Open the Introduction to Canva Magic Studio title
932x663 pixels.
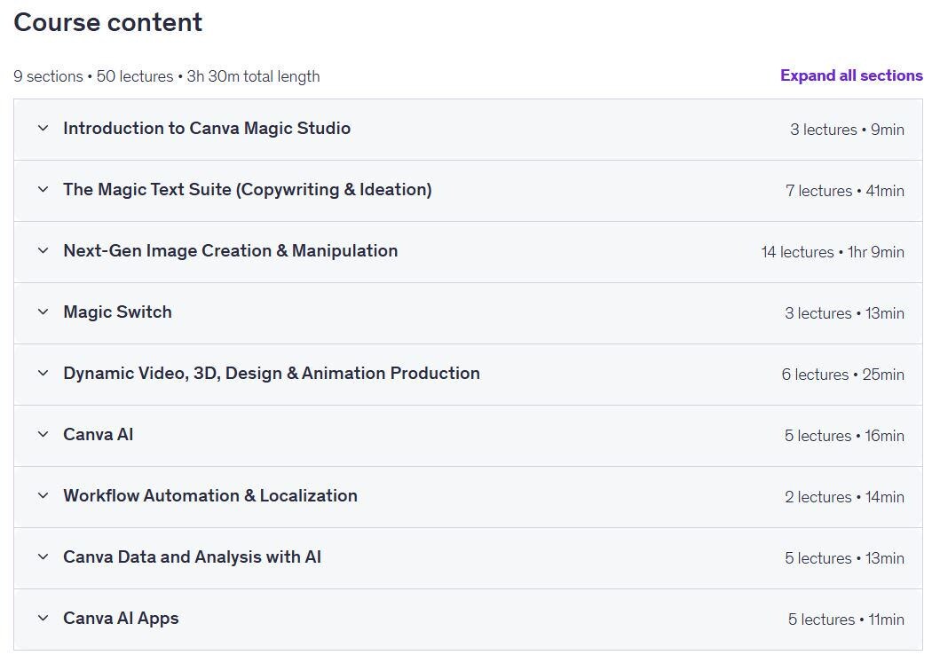point(207,129)
